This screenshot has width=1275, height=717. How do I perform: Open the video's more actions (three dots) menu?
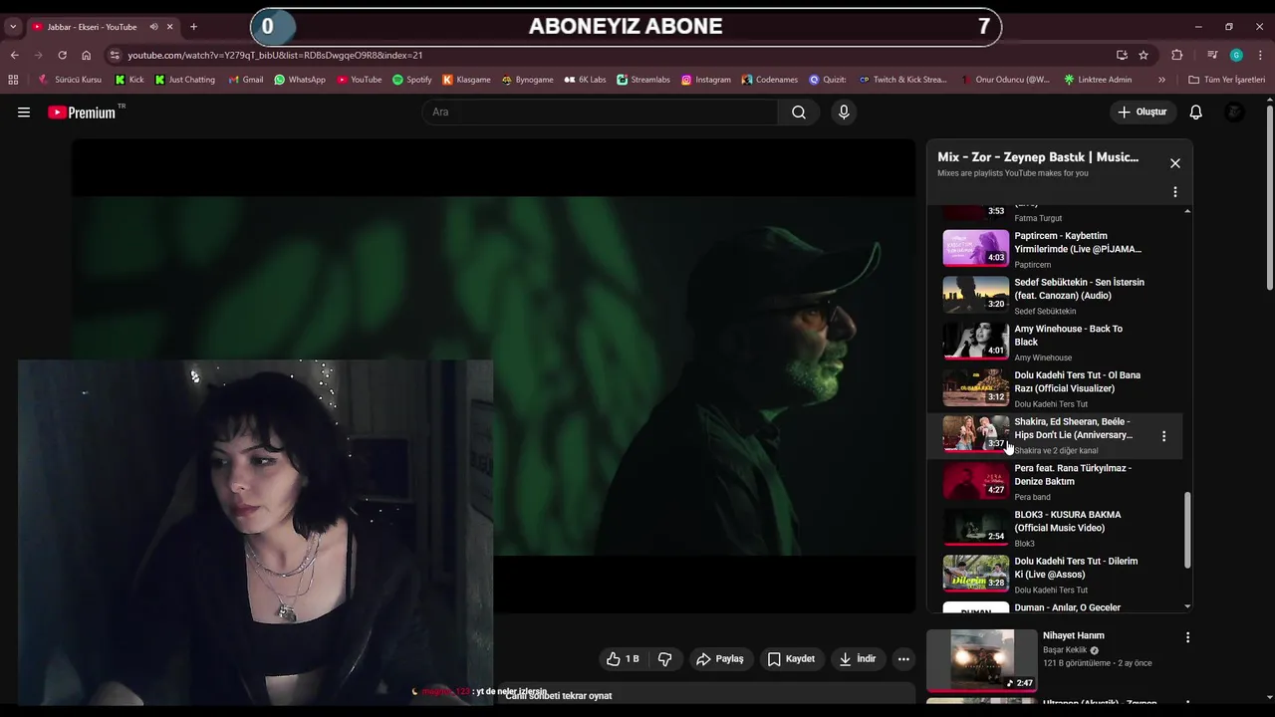tap(903, 659)
